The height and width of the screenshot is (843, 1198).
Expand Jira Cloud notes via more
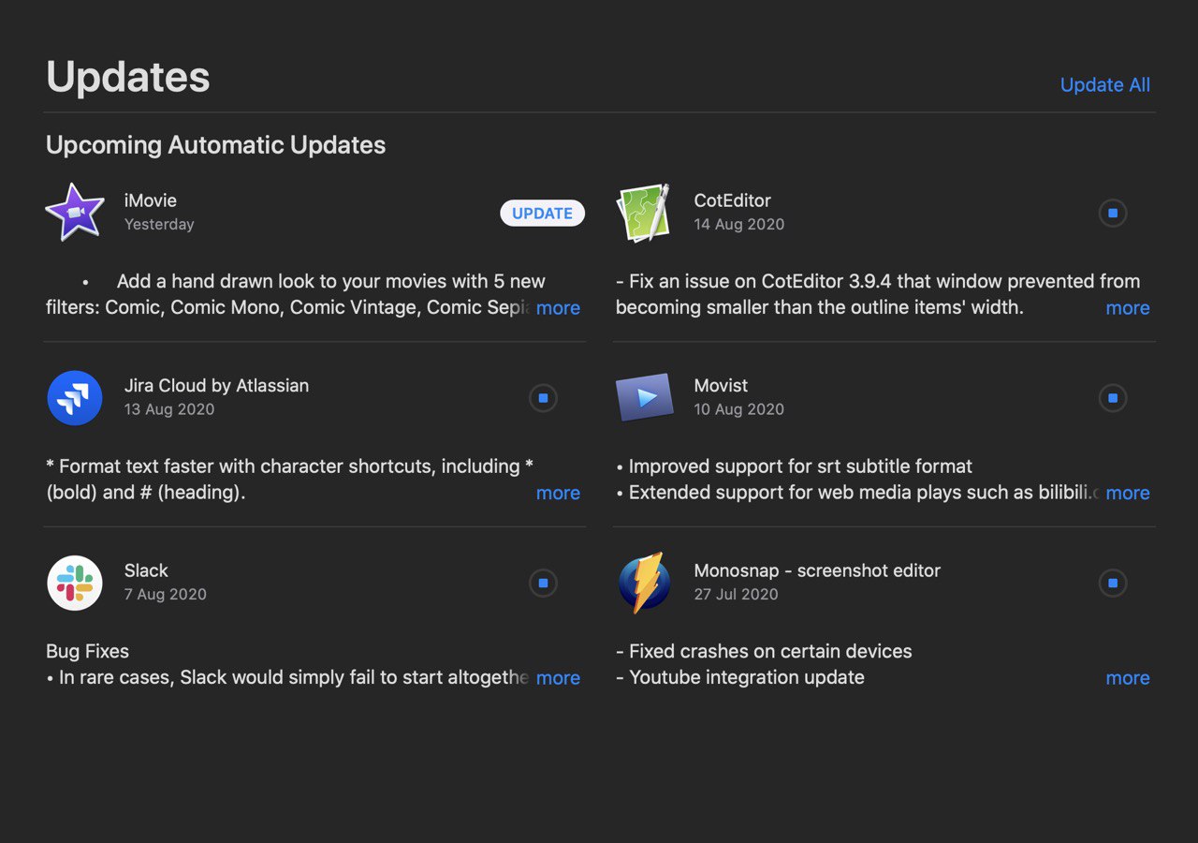click(558, 493)
